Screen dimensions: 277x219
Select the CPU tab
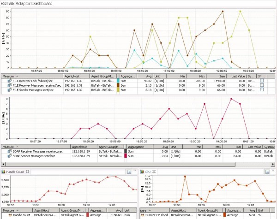pos(148,172)
